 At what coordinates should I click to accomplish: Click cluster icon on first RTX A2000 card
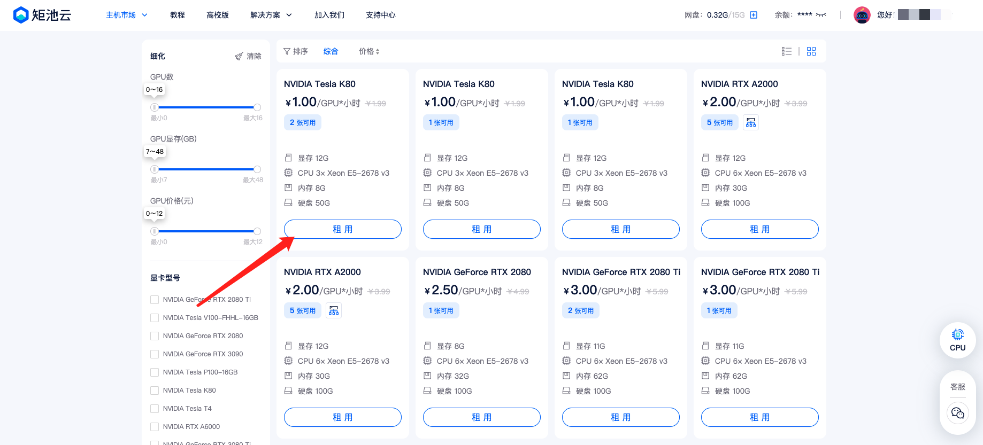coord(751,122)
